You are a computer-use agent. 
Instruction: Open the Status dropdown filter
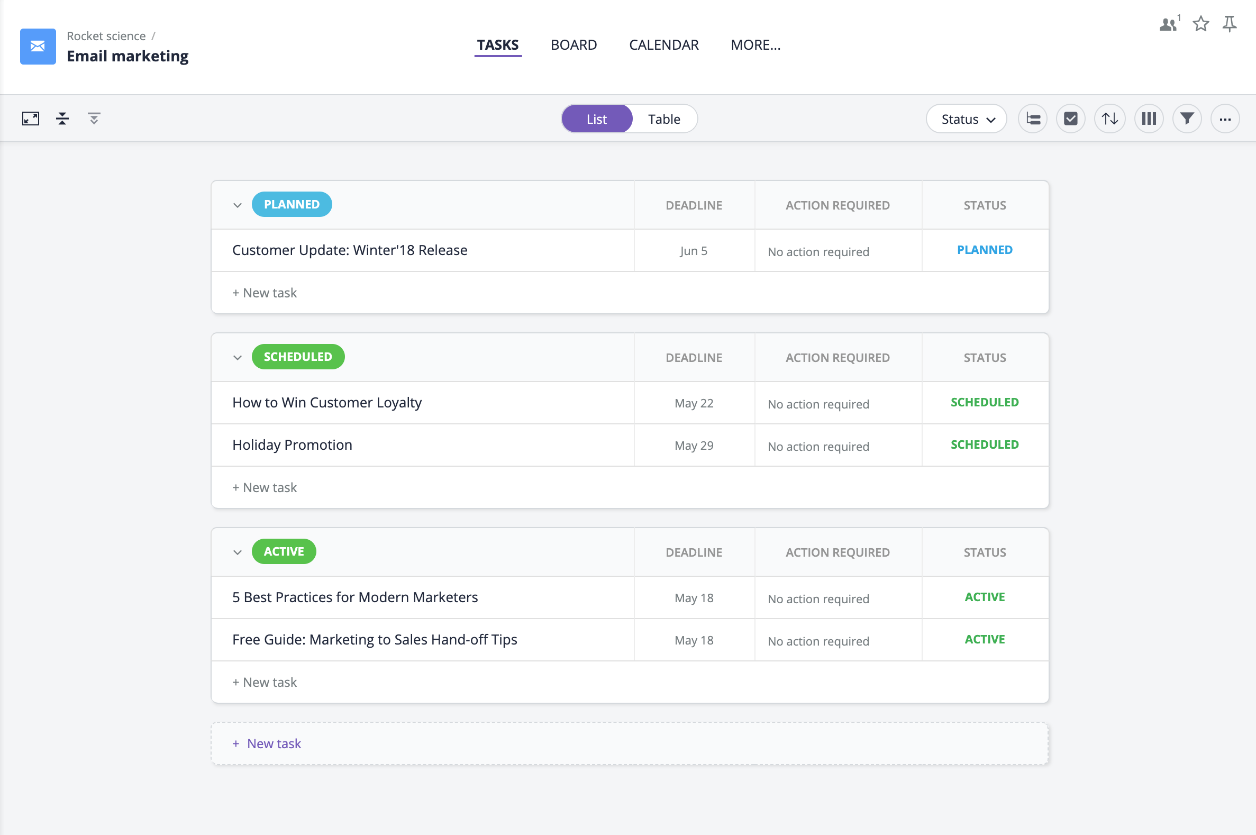coord(966,119)
